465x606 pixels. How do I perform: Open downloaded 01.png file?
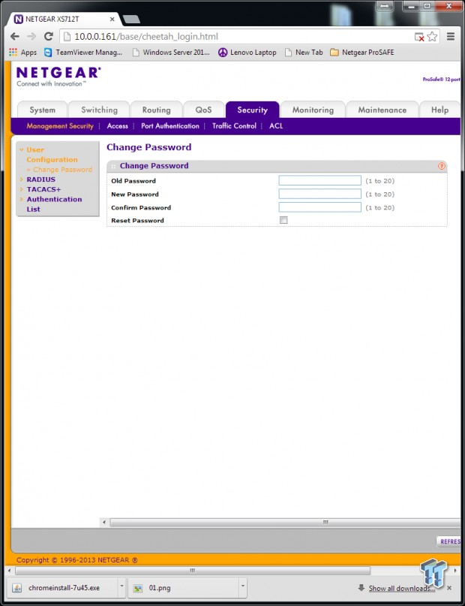(x=183, y=588)
